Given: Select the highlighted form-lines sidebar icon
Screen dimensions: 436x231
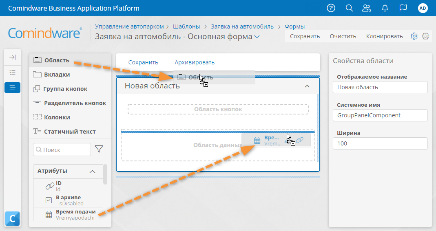Looking at the screenshot, I should click(x=13, y=88).
